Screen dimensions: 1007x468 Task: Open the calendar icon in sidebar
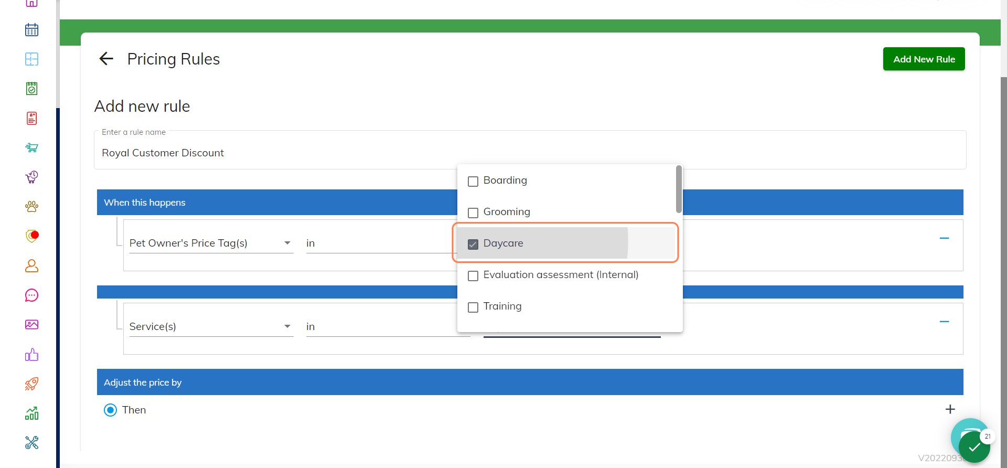(x=31, y=30)
